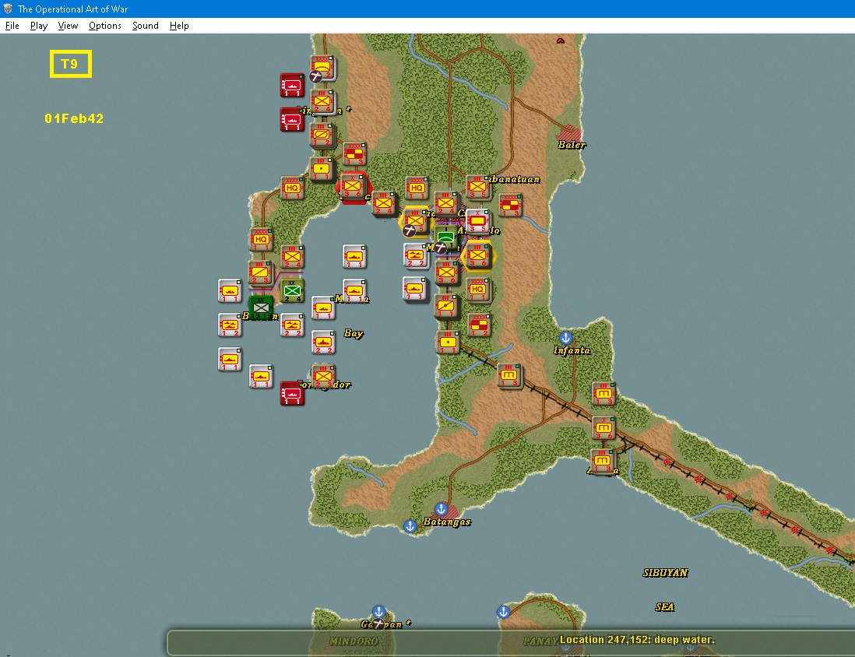Select the 1-2 naval counter left of Bataan label
This screenshot has height=657, width=855.
click(x=230, y=325)
